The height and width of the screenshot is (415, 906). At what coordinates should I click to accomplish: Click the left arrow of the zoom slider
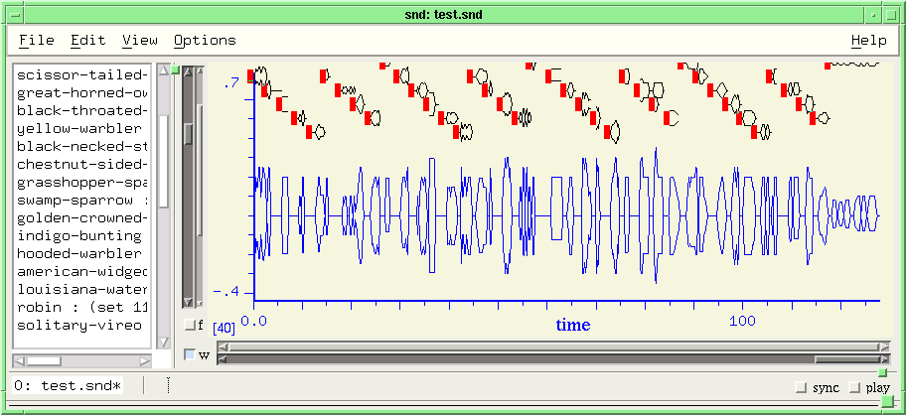[223, 359]
